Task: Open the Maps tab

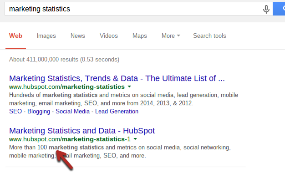Action: 140,36
